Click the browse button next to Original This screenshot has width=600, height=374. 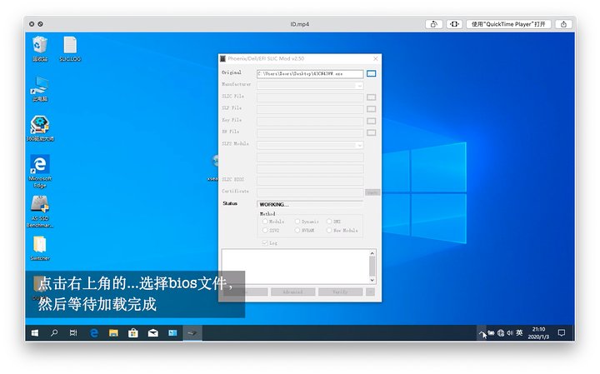click(x=371, y=73)
